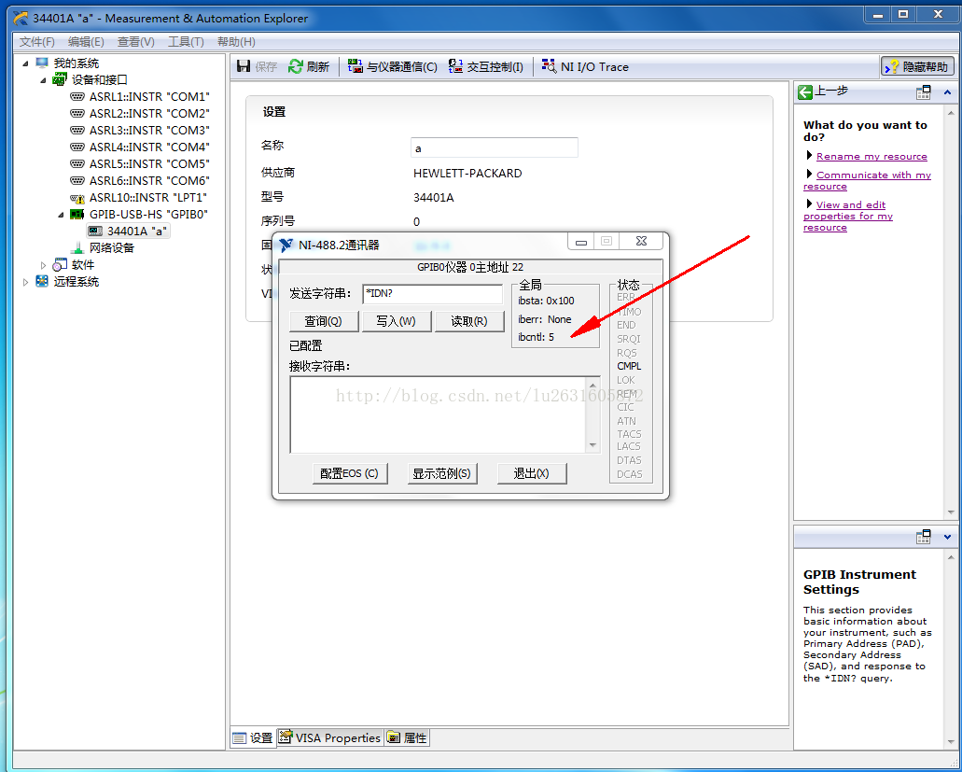
Task: Select ASRL4::INSTR "COM4" tree row
Action: coord(140,147)
